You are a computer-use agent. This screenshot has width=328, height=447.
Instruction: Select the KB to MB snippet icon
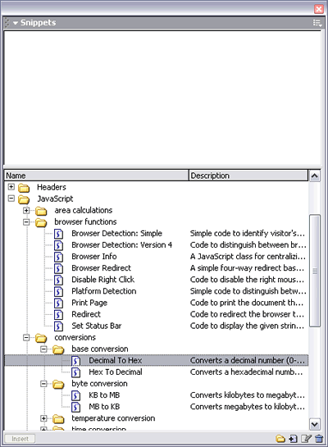(75, 395)
